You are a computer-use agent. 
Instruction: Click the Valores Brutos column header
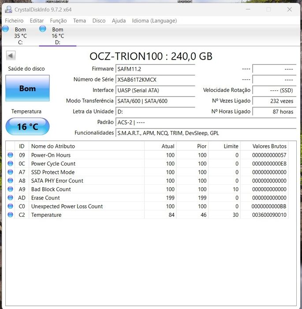(265, 146)
